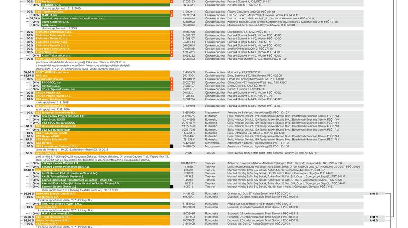Click the Tomis Team S.A. entry
408x228 pixels.
tap(102, 207)
